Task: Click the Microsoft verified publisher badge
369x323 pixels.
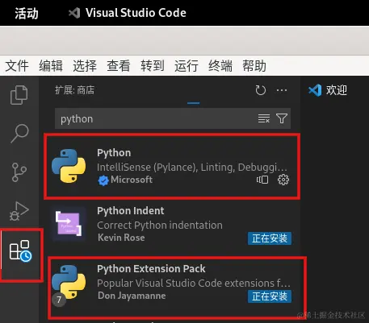Action: [x=103, y=180]
